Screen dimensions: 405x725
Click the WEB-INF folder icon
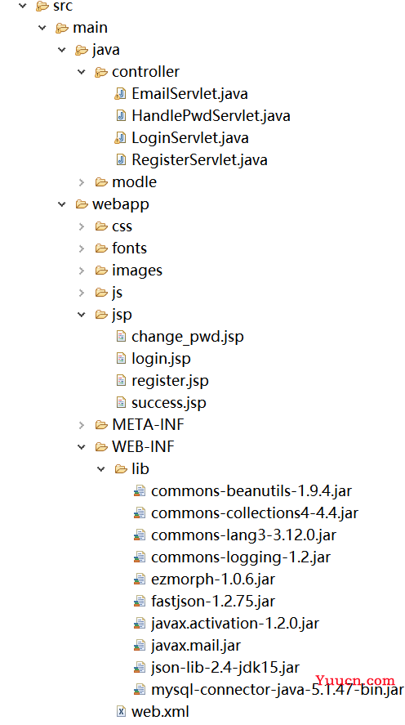(x=101, y=447)
